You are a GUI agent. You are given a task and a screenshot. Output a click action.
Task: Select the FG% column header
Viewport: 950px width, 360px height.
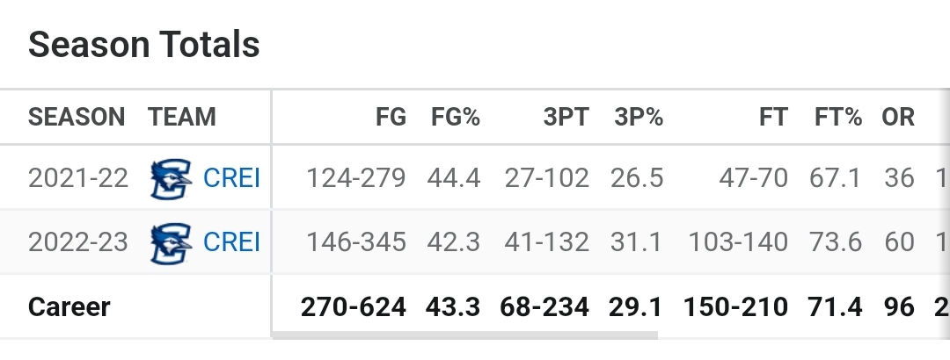pyautogui.click(x=456, y=117)
